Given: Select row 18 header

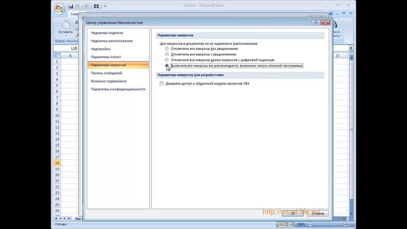Looking at the screenshot, I should pyautogui.click(x=57, y=163).
